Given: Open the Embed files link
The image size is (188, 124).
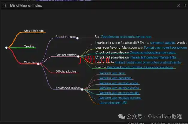Looking at the screenshot, I should pos(148,62).
